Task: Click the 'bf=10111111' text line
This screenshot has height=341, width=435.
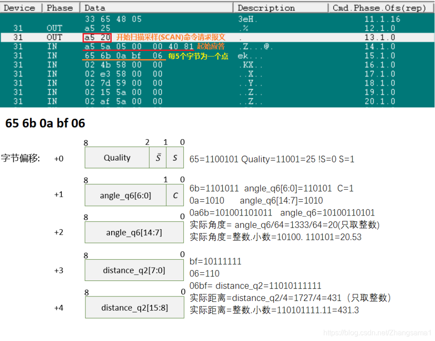Action: pos(215,261)
